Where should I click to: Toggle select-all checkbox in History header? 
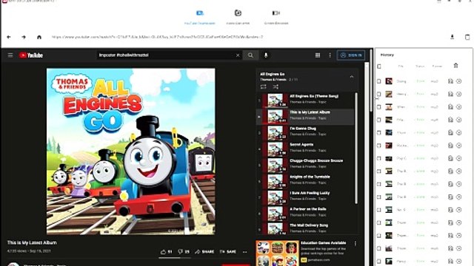tap(379, 66)
